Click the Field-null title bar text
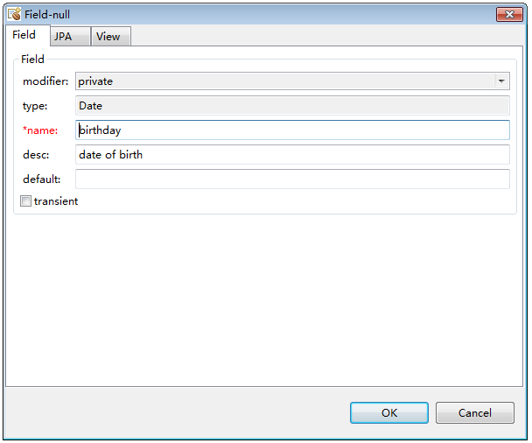532x443 pixels. point(47,15)
